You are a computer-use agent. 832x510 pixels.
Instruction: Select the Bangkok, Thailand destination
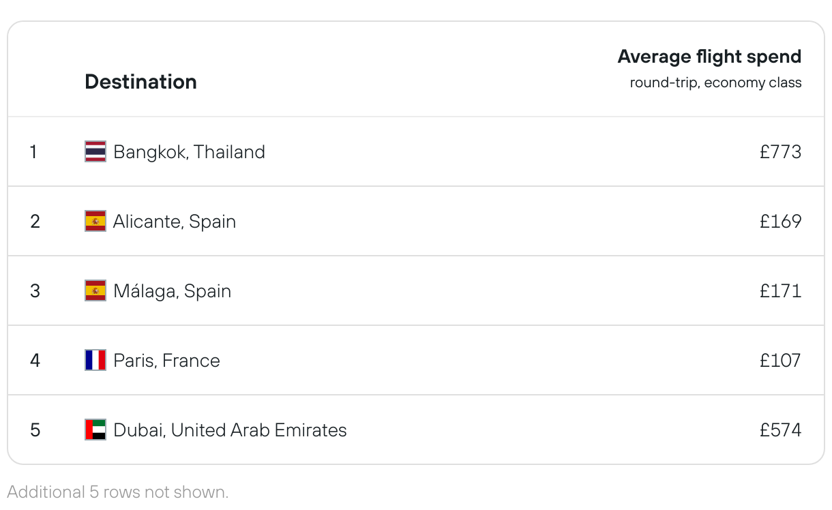pyautogui.click(x=189, y=151)
